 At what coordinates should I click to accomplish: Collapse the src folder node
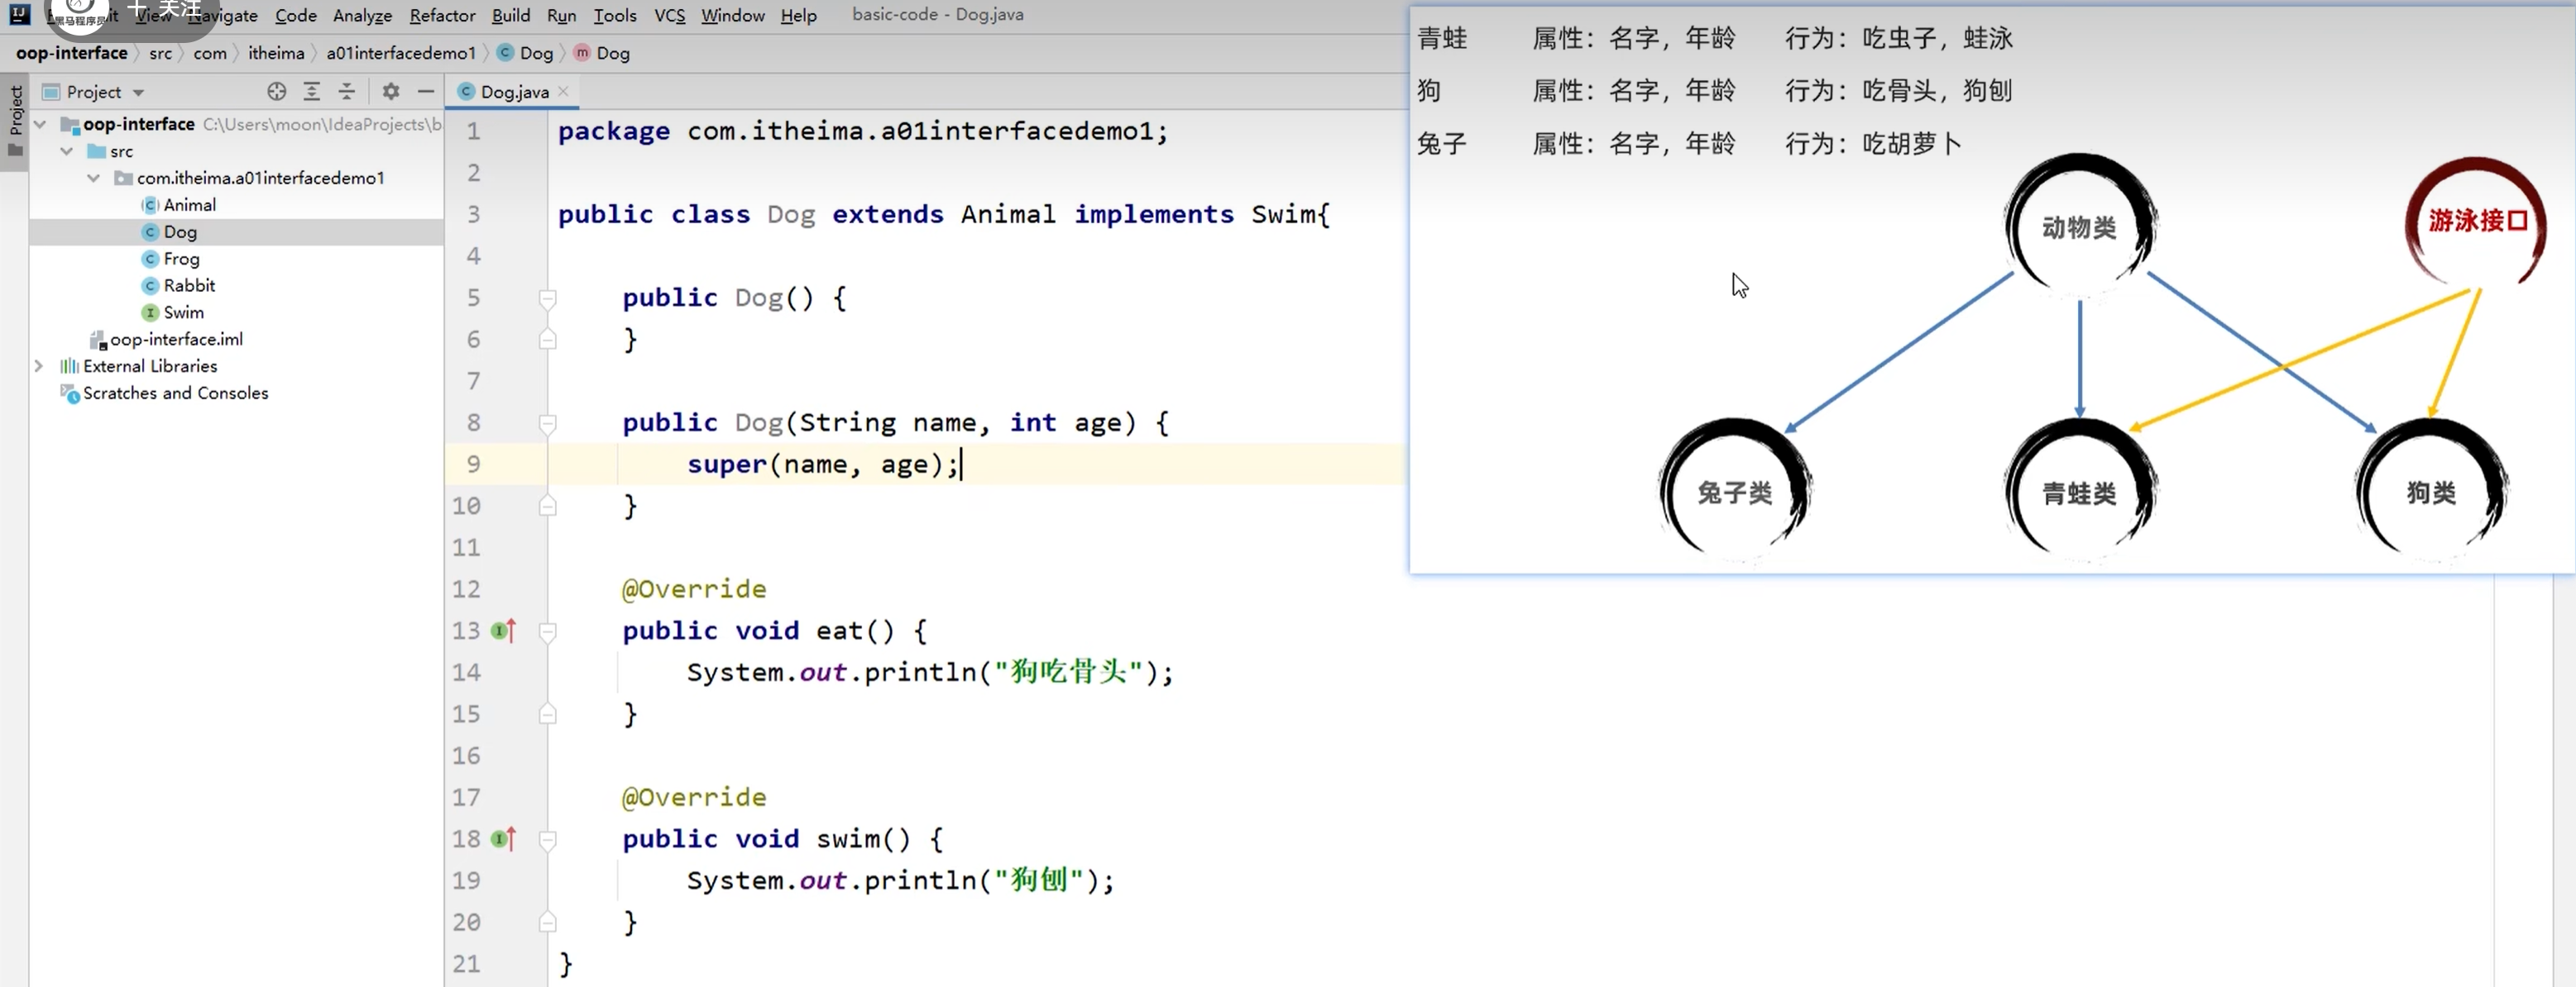[x=67, y=150]
